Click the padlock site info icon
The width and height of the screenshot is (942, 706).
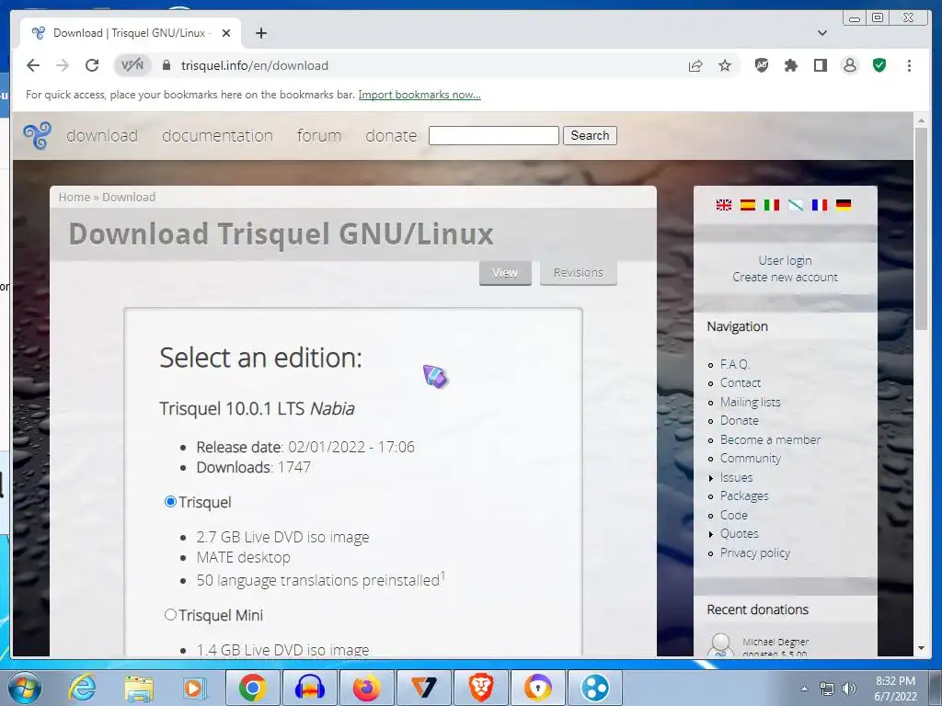(167, 65)
